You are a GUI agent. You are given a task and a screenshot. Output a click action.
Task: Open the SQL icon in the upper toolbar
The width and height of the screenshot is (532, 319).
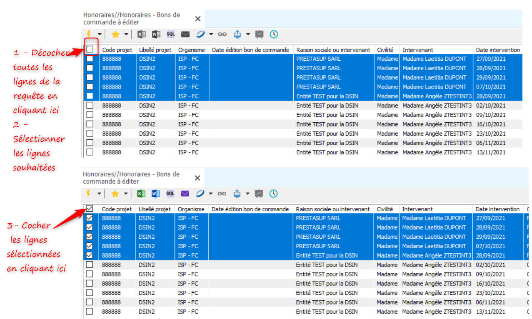(x=171, y=34)
